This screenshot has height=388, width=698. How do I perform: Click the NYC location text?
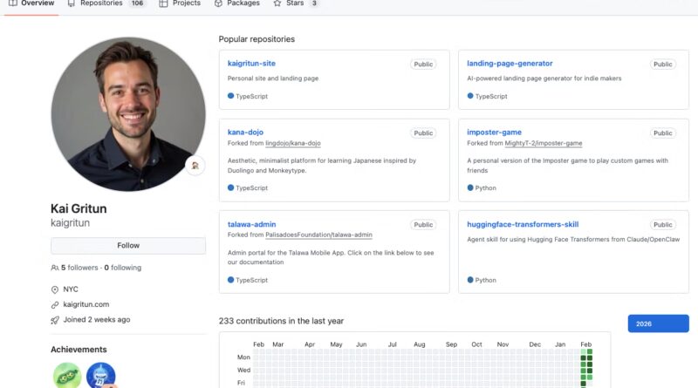[x=71, y=289]
